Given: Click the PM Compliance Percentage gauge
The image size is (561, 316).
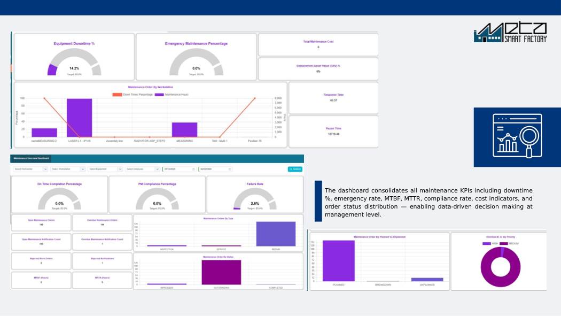Looking at the screenshot, I should (x=157, y=199).
